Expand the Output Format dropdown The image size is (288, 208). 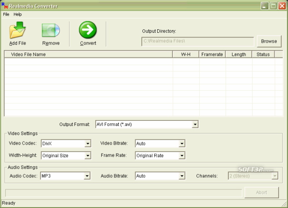tap(195, 124)
